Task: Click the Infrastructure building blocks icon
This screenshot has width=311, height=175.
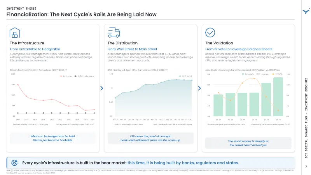Action: tap(15, 33)
